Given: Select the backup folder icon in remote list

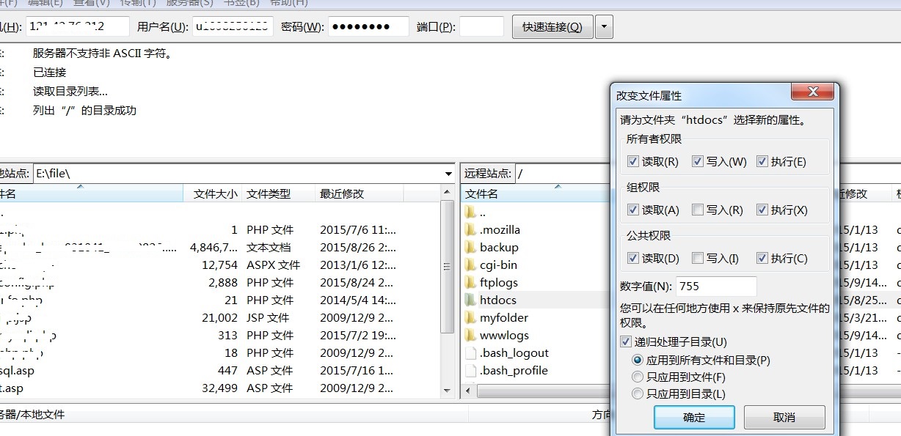Looking at the screenshot, I should coord(470,248).
